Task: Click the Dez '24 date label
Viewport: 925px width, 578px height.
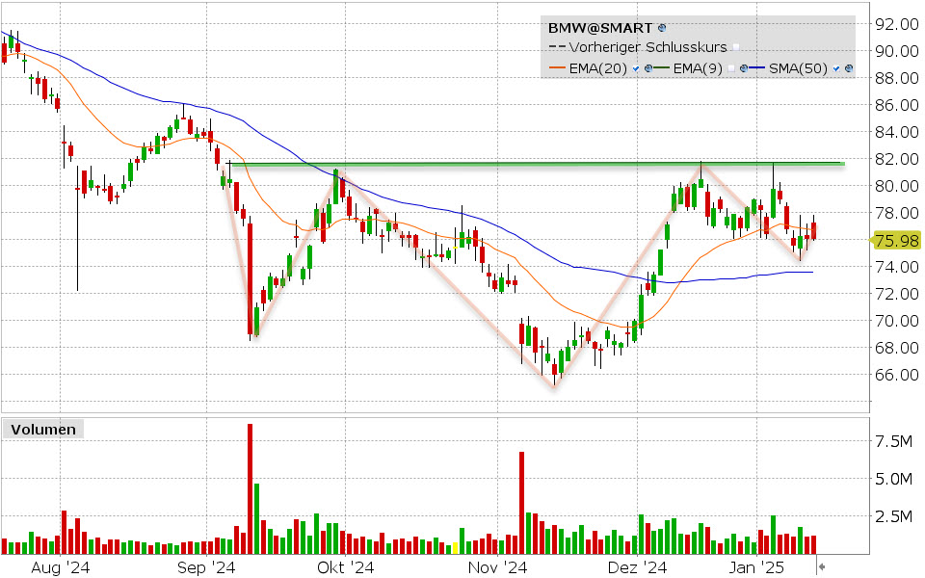Action: [637, 567]
